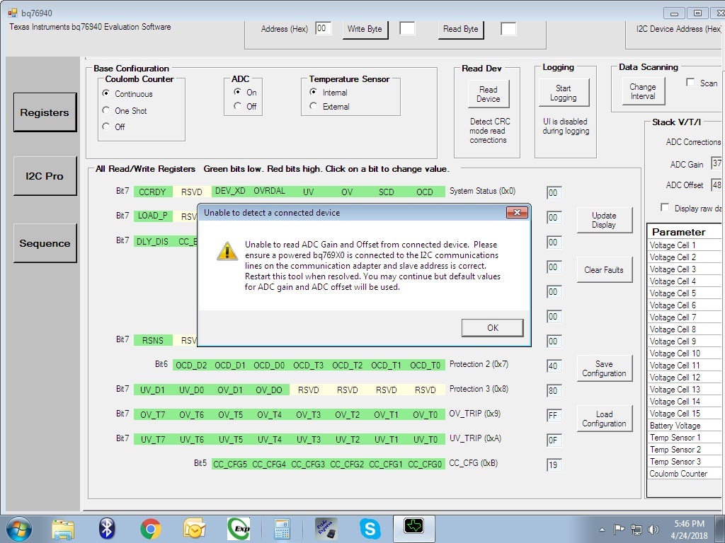Toggle the RSNS register bit
Screen dimensions: 725x543
pyautogui.click(x=153, y=340)
